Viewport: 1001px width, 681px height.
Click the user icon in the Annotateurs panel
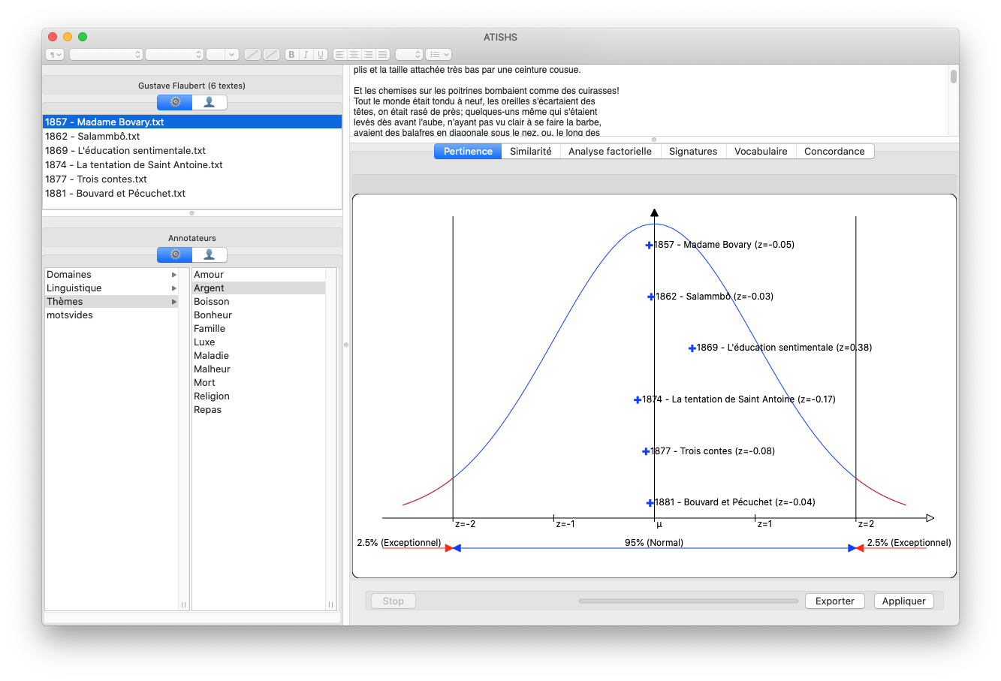[210, 255]
